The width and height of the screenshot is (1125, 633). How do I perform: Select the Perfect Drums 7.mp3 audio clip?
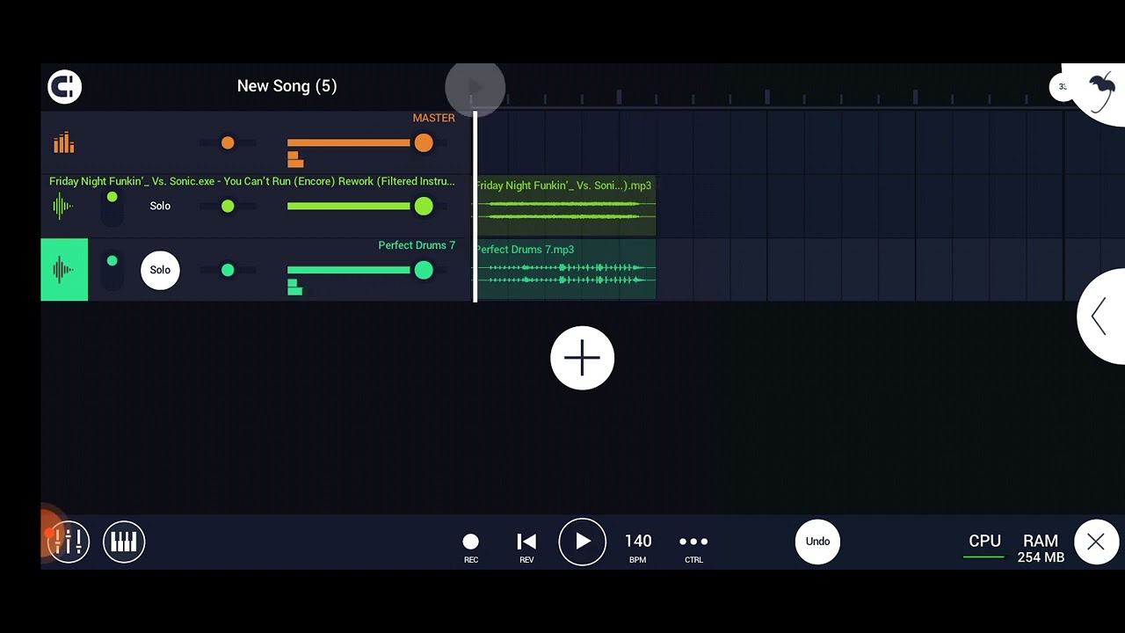[x=565, y=269]
